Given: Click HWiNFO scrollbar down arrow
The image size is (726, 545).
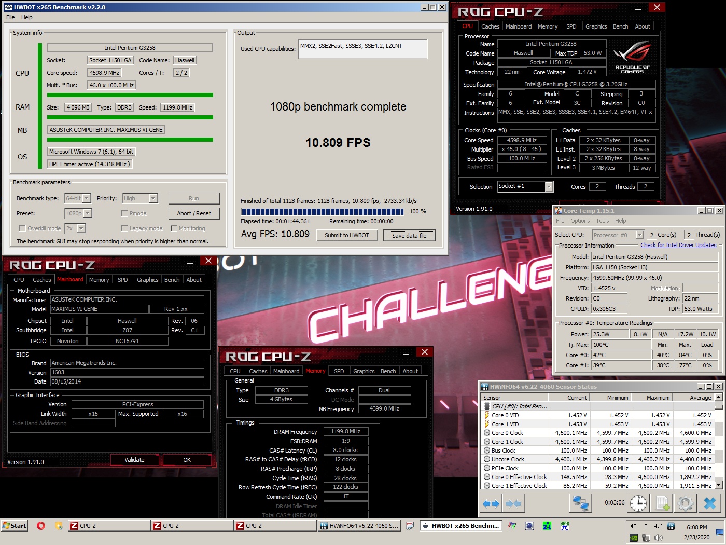Looking at the screenshot, I should point(718,486).
